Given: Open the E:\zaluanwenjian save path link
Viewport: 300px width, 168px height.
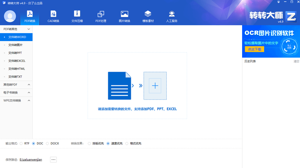Looking at the screenshot, I should click(x=31, y=160).
